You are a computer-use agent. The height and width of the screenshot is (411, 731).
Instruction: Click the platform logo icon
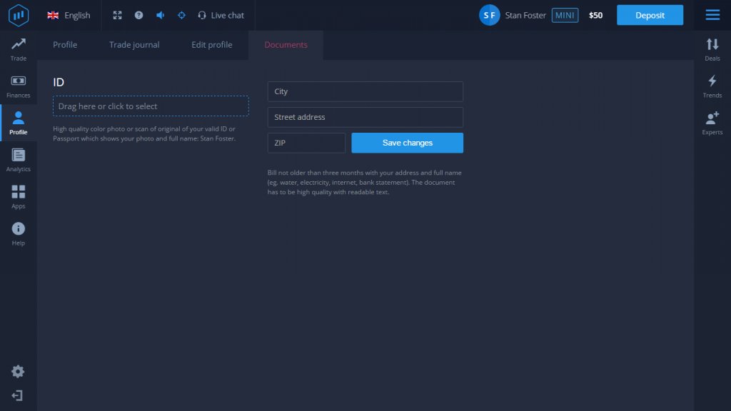(x=19, y=16)
